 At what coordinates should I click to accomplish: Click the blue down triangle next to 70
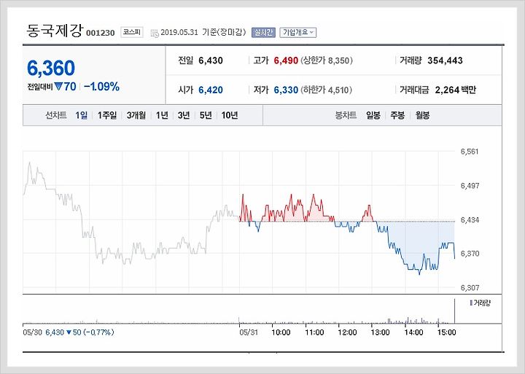point(58,87)
